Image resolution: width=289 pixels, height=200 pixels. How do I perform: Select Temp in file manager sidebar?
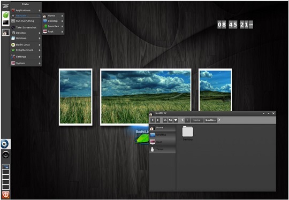click(162, 149)
